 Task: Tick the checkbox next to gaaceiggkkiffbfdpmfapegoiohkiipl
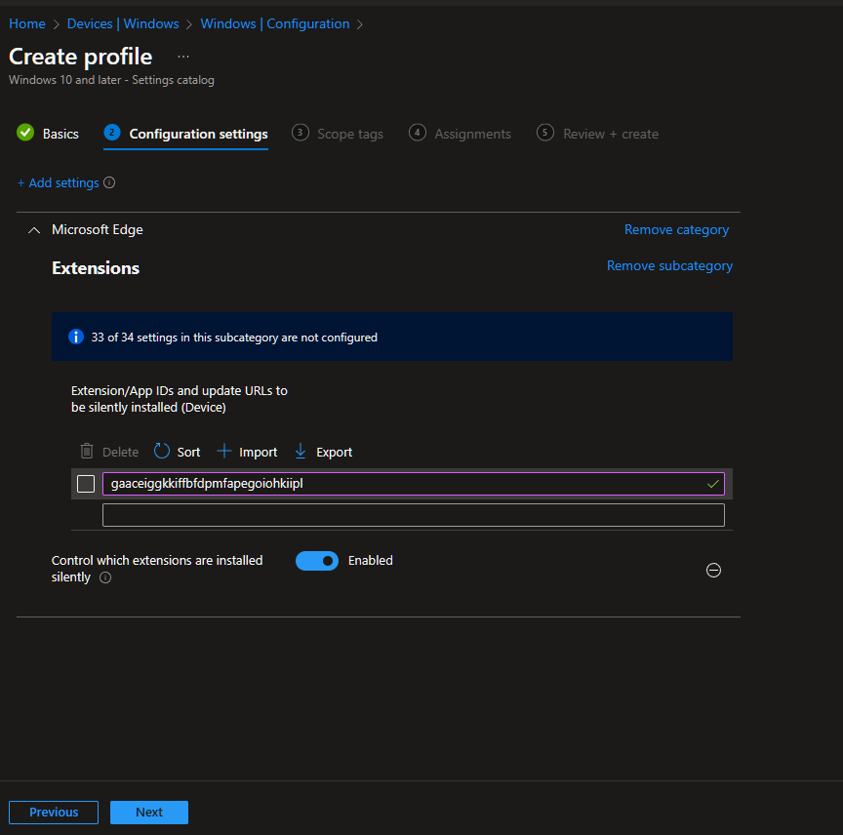point(86,484)
